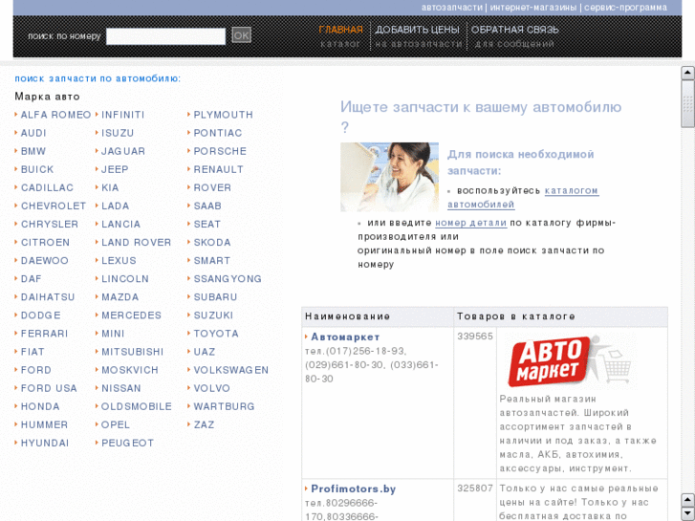Select CHRYSLER brand
This screenshot has height=521, width=695.
50,224
